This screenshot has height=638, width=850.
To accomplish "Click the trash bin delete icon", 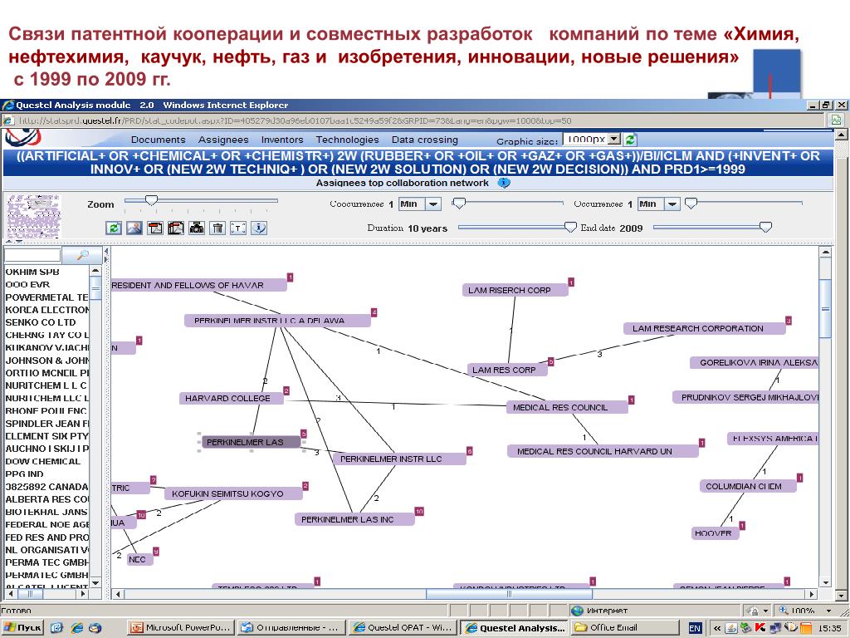I will tap(217, 228).
